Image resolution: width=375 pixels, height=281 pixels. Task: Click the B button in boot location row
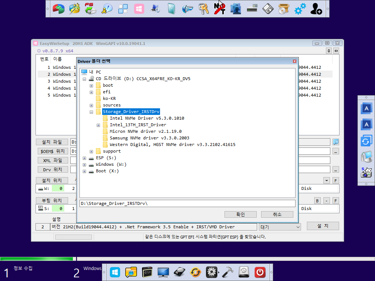317,201
